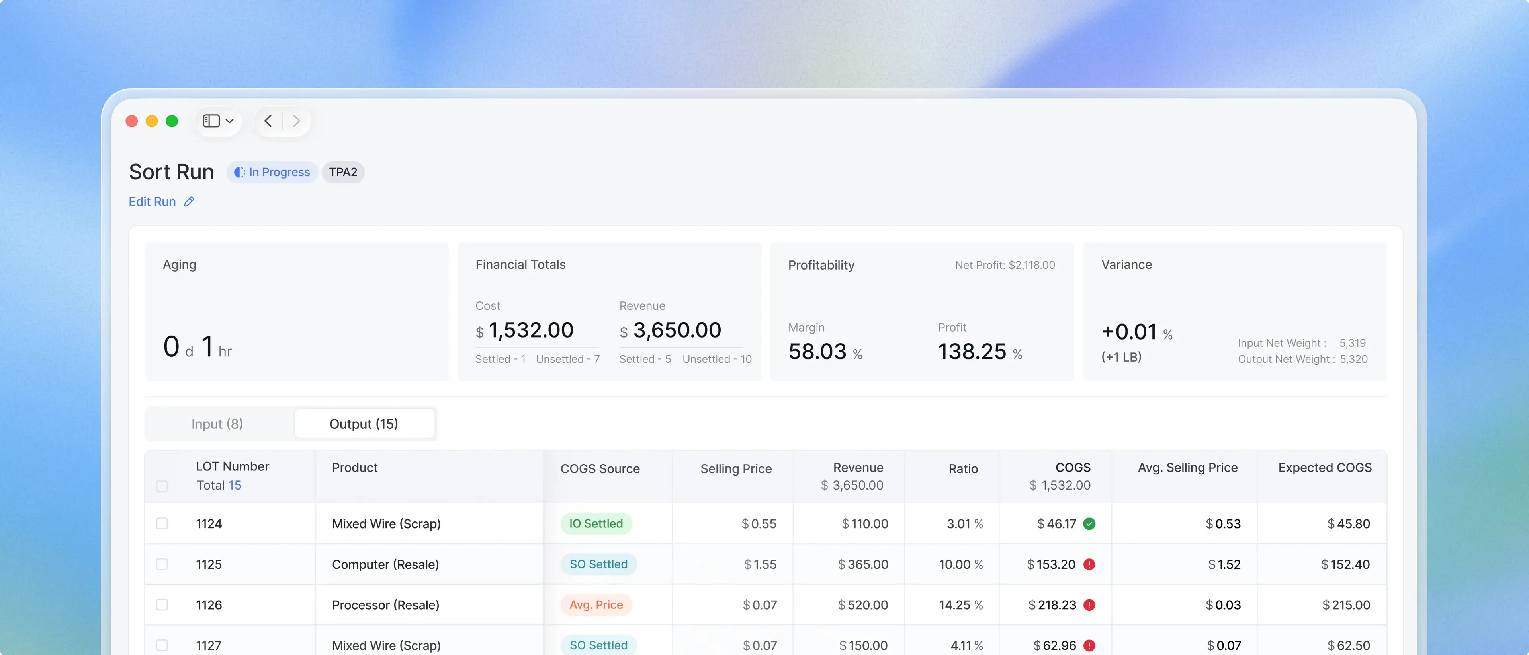Click Mixed Wire (Scrap) in LOT 1127 row
Viewport: 1529px width, 655px height.
(386, 645)
